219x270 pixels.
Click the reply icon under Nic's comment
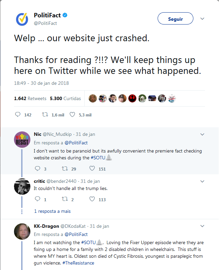coord(38,169)
